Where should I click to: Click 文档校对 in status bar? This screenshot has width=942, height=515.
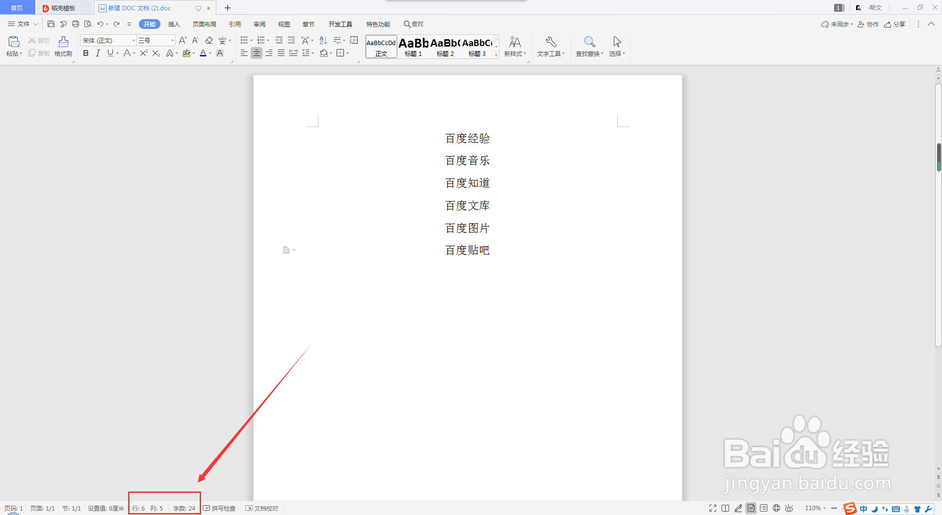pyautogui.click(x=262, y=508)
